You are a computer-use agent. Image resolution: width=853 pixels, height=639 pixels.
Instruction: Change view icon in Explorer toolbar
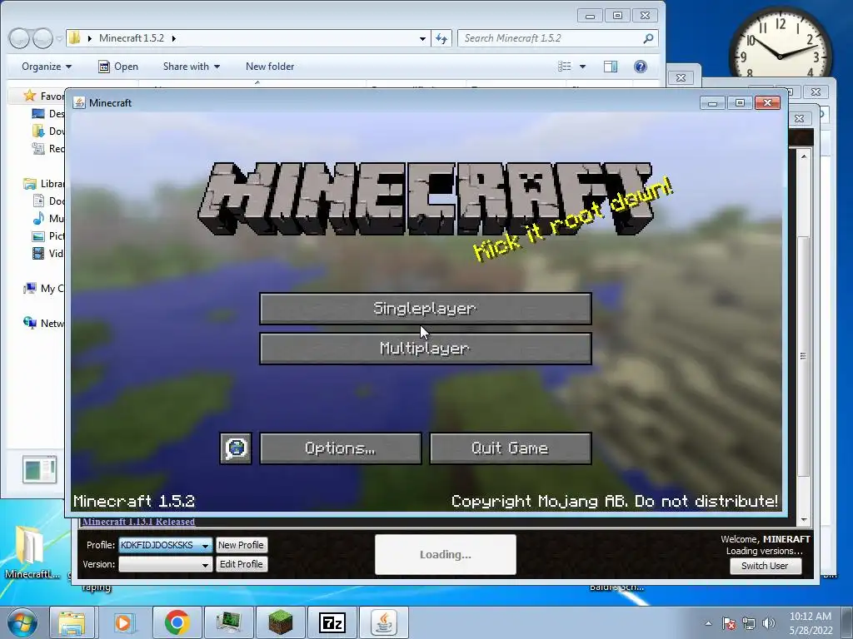[x=565, y=67]
